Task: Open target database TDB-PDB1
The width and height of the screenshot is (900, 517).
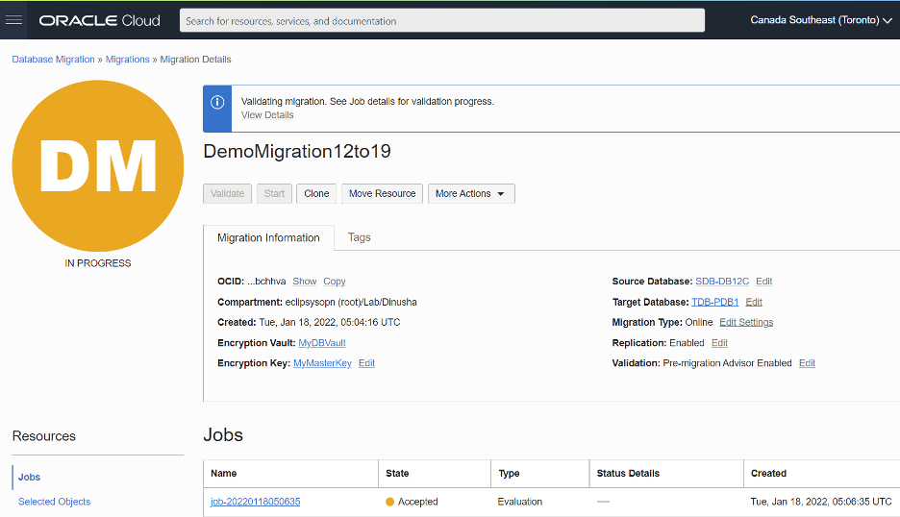Action: point(715,303)
